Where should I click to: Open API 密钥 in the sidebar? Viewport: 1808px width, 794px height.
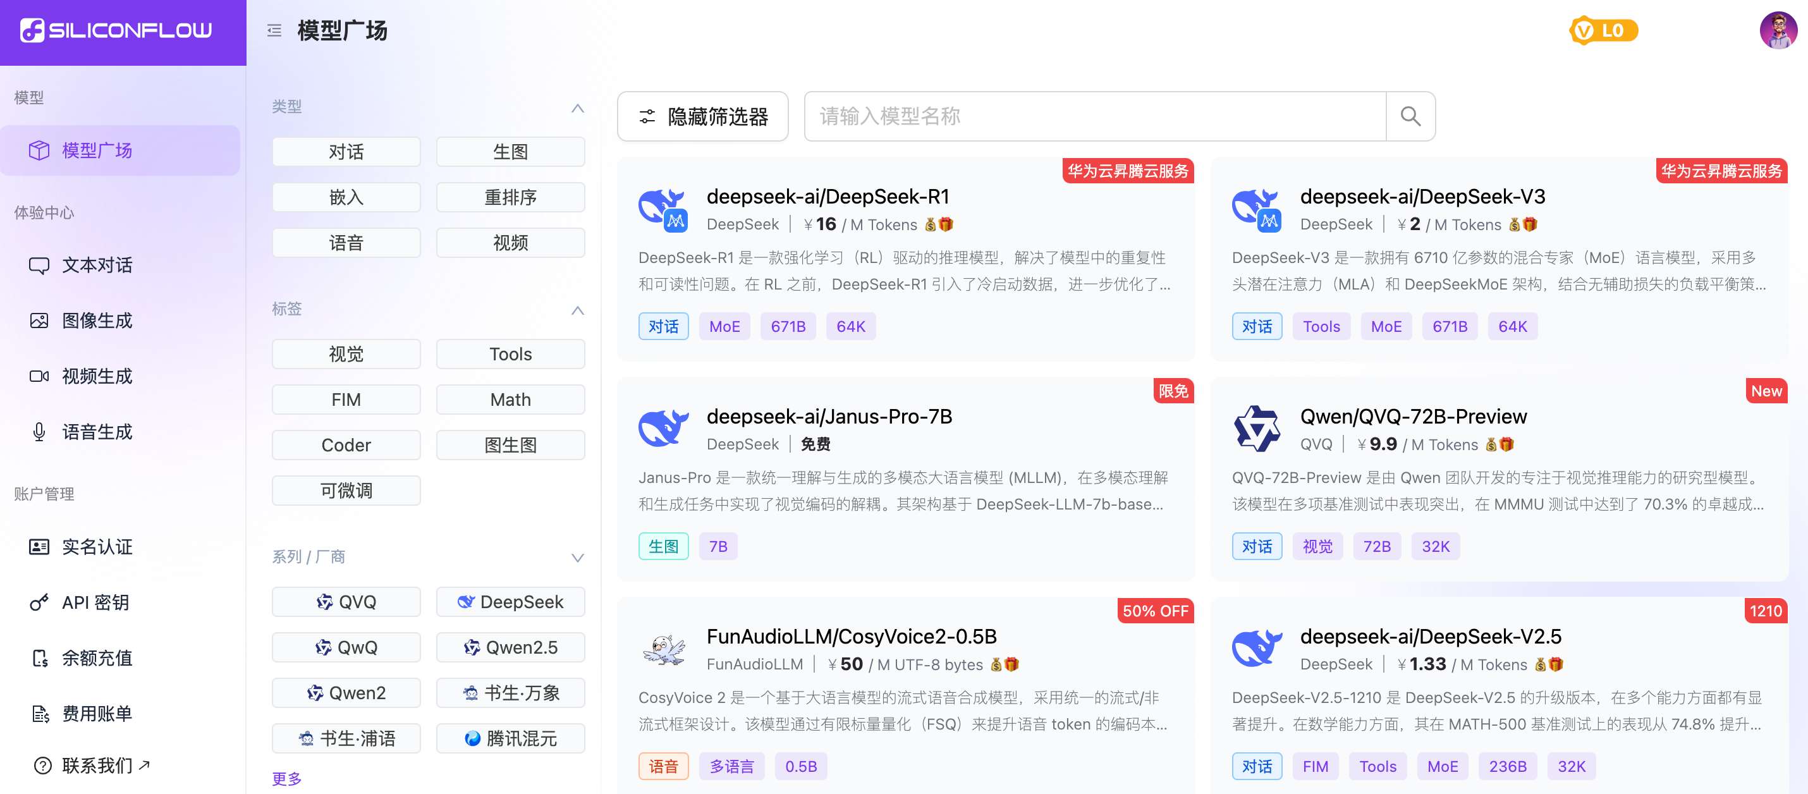tap(95, 602)
